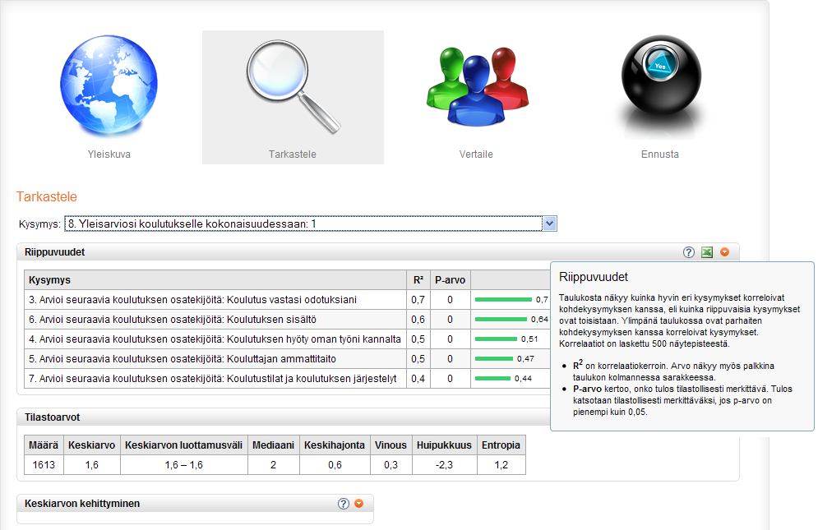Click the Entropia column header
This screenshot has width=818, height=530.
pos(501,445)
